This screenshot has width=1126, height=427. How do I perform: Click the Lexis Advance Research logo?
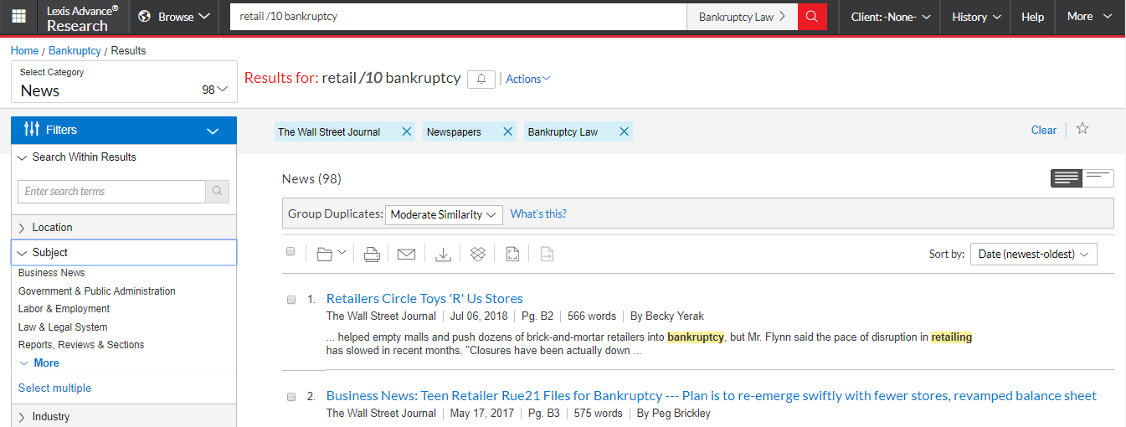pyautogui.click(x=82, y=18)
